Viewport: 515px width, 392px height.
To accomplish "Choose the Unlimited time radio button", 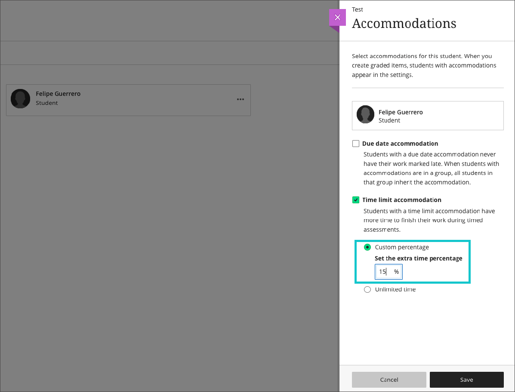I will point(367,290).
